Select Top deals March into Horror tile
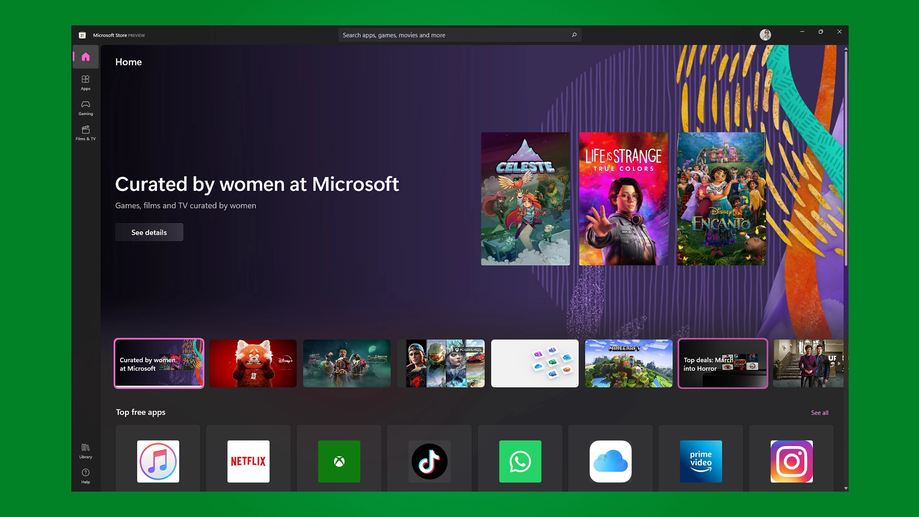This screenshot has height=517, width=919. click(x=723, y=363)
